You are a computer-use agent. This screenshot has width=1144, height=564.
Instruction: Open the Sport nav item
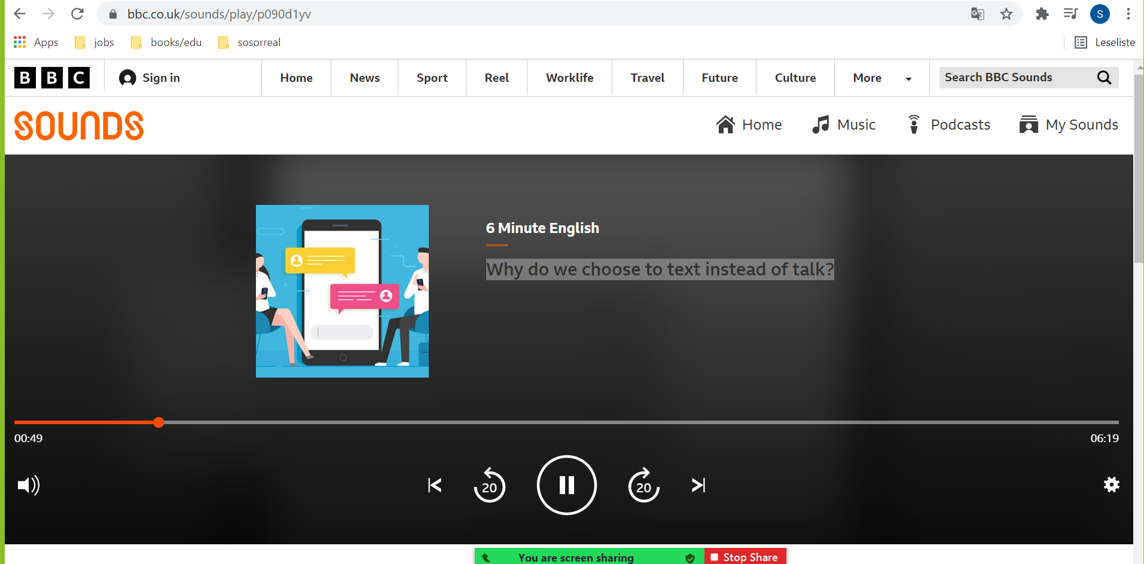point(432,78)
